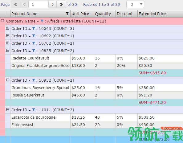The image size is (183, 143).
Task: Click the current page number input field
Action: point(39,4)
